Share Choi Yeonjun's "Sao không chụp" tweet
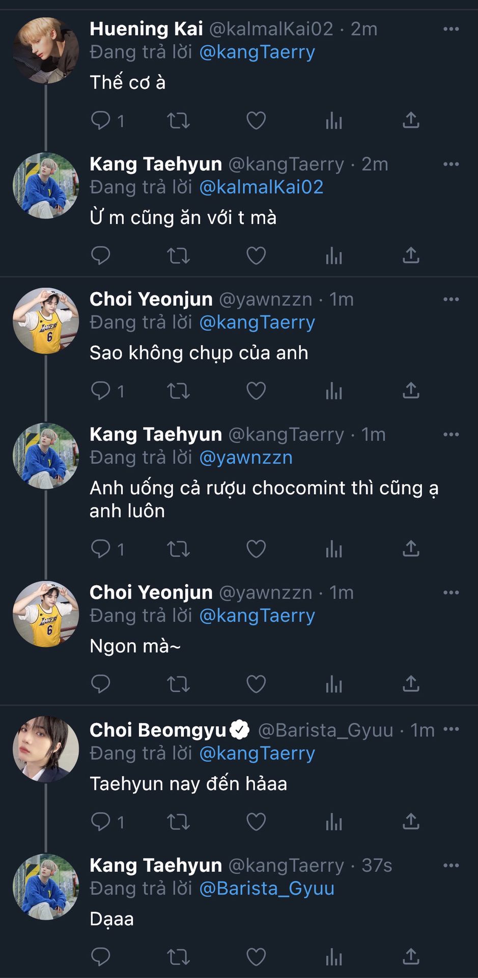 point(411,391)
